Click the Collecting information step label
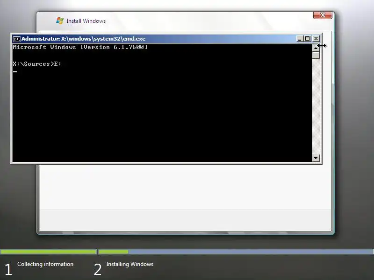 [45, 264]
